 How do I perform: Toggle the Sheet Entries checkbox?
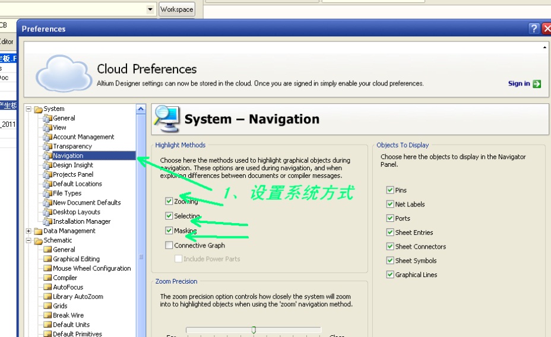(389, 232)
